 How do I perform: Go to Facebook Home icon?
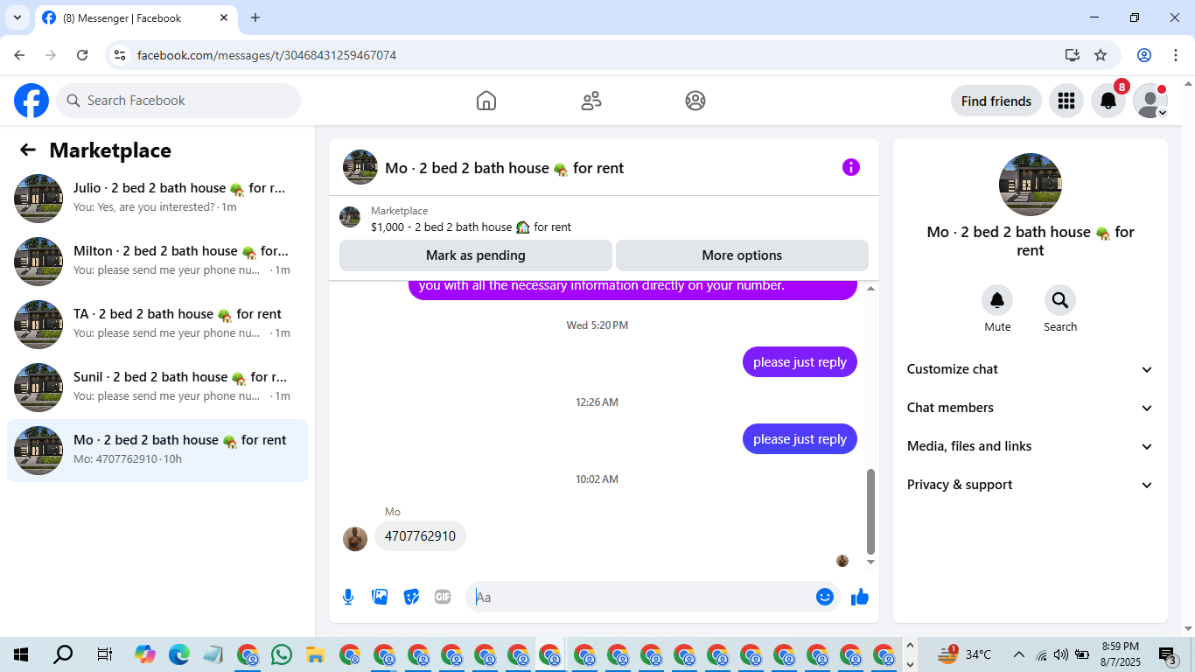coord(486,101)
